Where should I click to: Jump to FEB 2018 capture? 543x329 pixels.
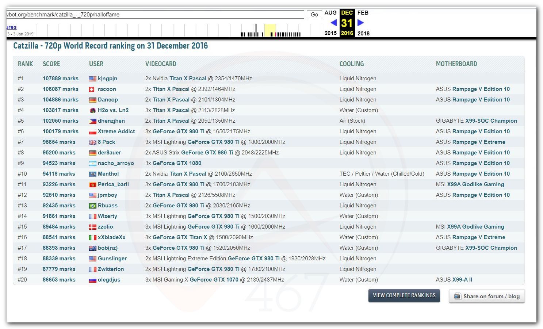(363, 23)
